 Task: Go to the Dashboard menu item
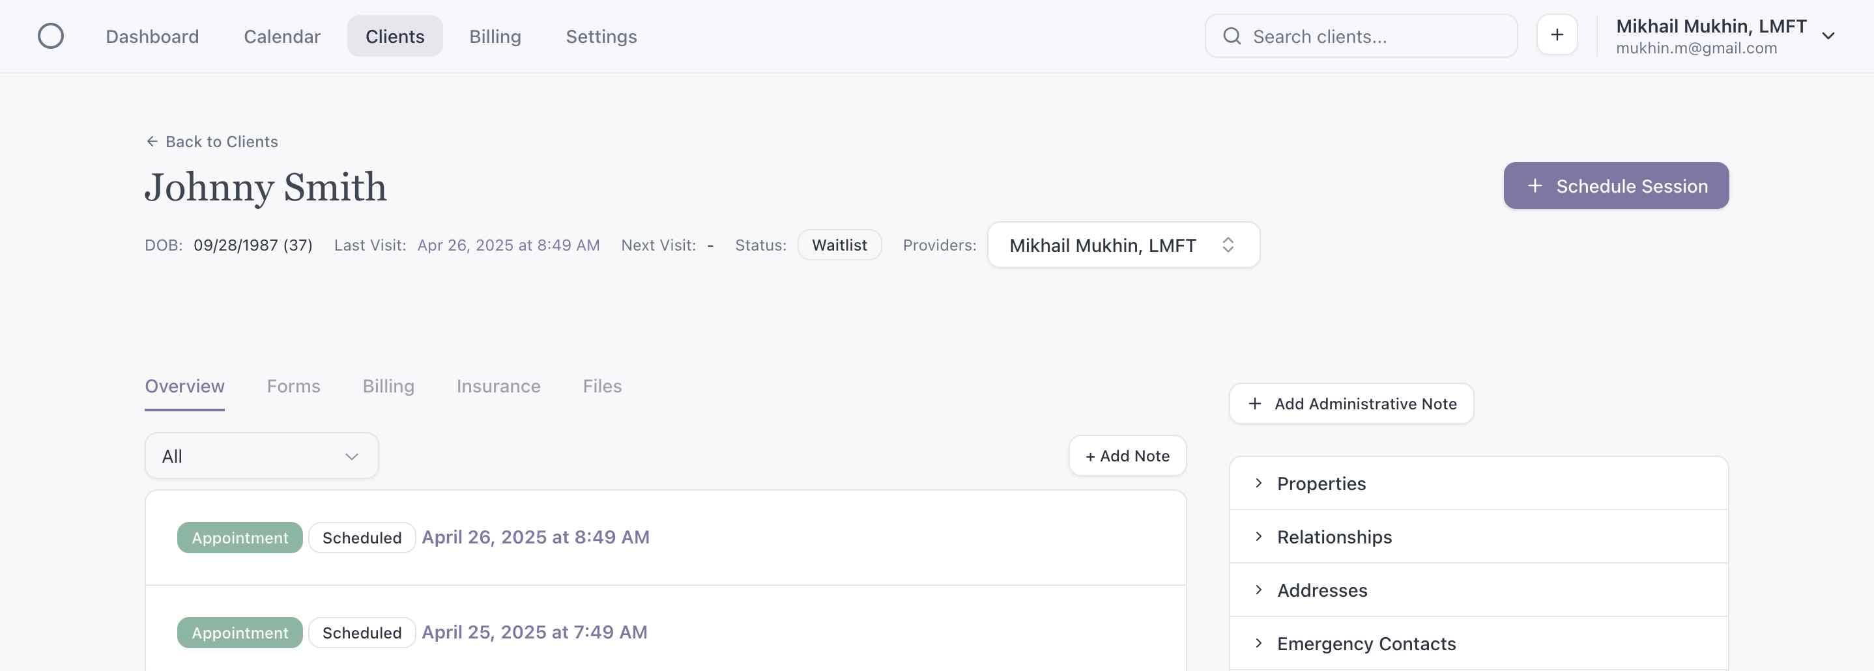[152, 36]
